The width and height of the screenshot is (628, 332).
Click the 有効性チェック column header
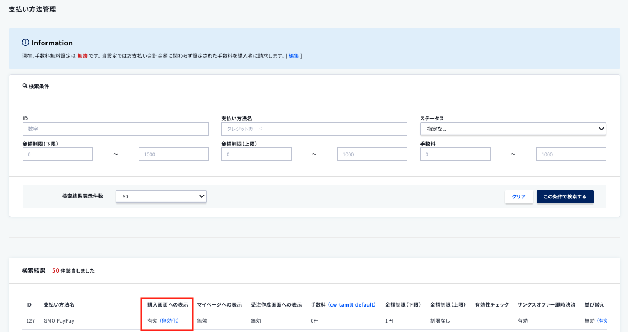(x=492, y=305)
